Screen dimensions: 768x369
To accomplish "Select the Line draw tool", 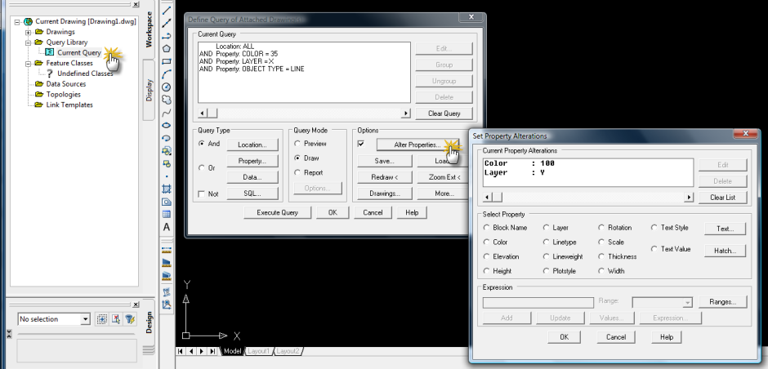I will (167, 10).
